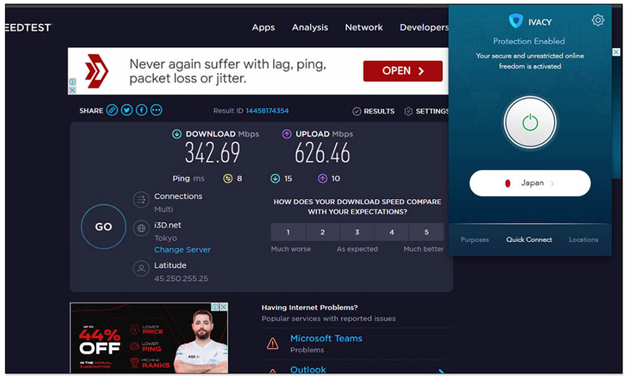This screenshot has width=627, height=378.
Task: Open the Network menu
Action: pyautogui.click(x=364, y=28)
